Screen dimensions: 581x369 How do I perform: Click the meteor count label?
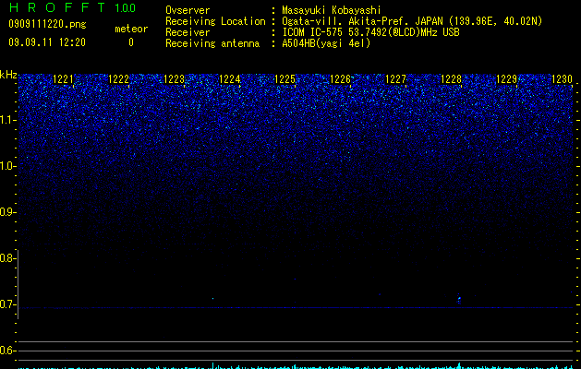tap(131, 29)
